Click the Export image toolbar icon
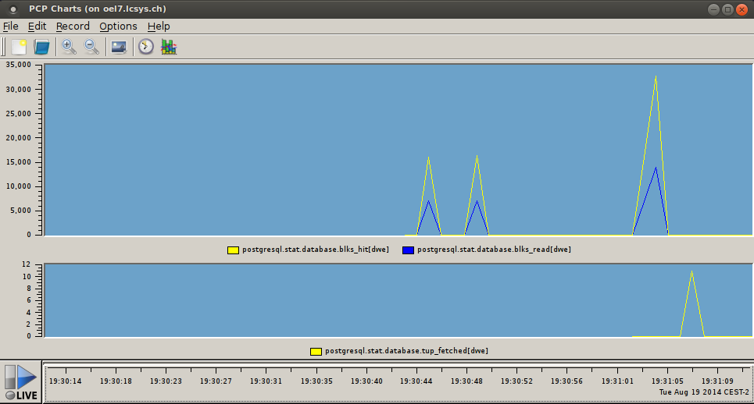754x404 pixels. [119, 47]
